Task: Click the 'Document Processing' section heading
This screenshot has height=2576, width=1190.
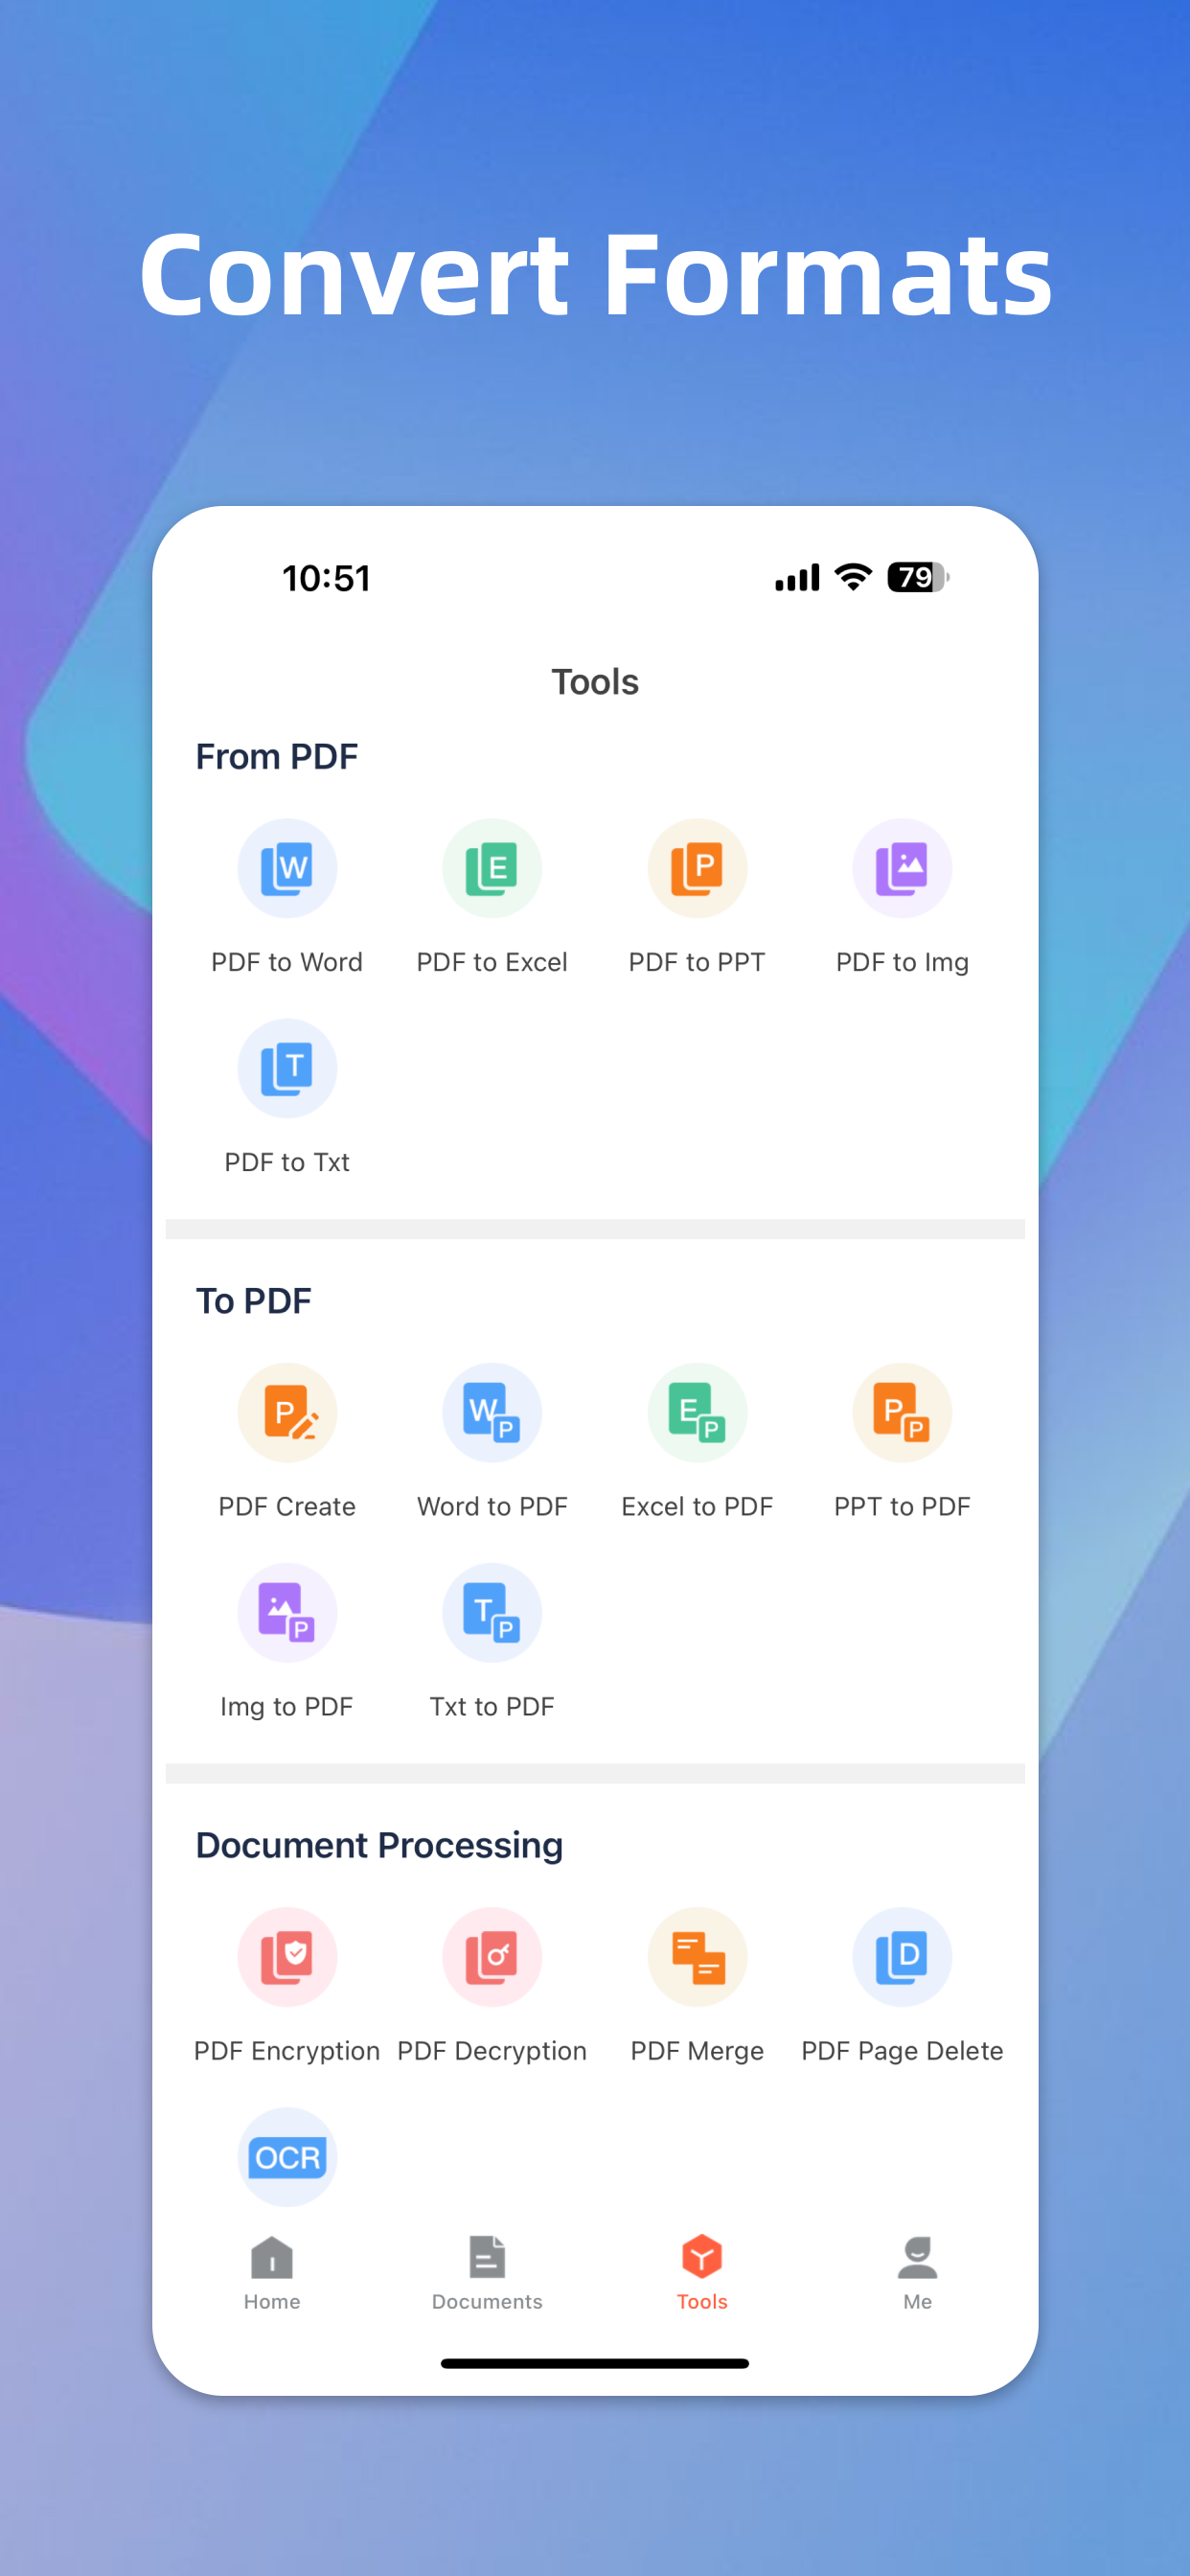Action: coord(379,1845)
